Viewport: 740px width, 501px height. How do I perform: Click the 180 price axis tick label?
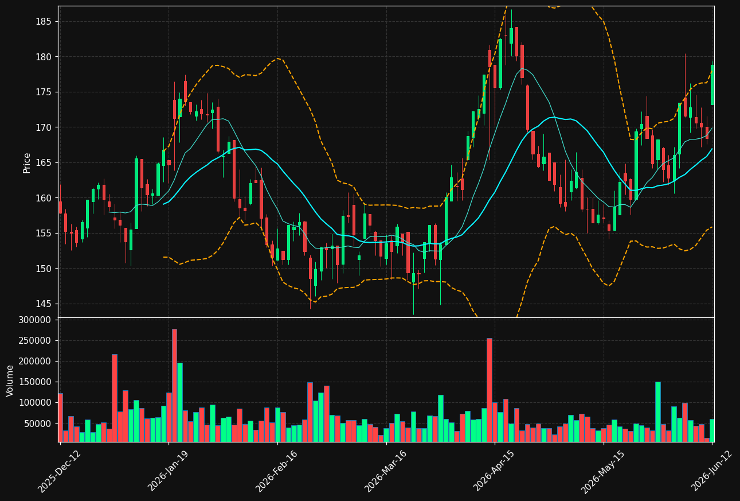point(44,57)
